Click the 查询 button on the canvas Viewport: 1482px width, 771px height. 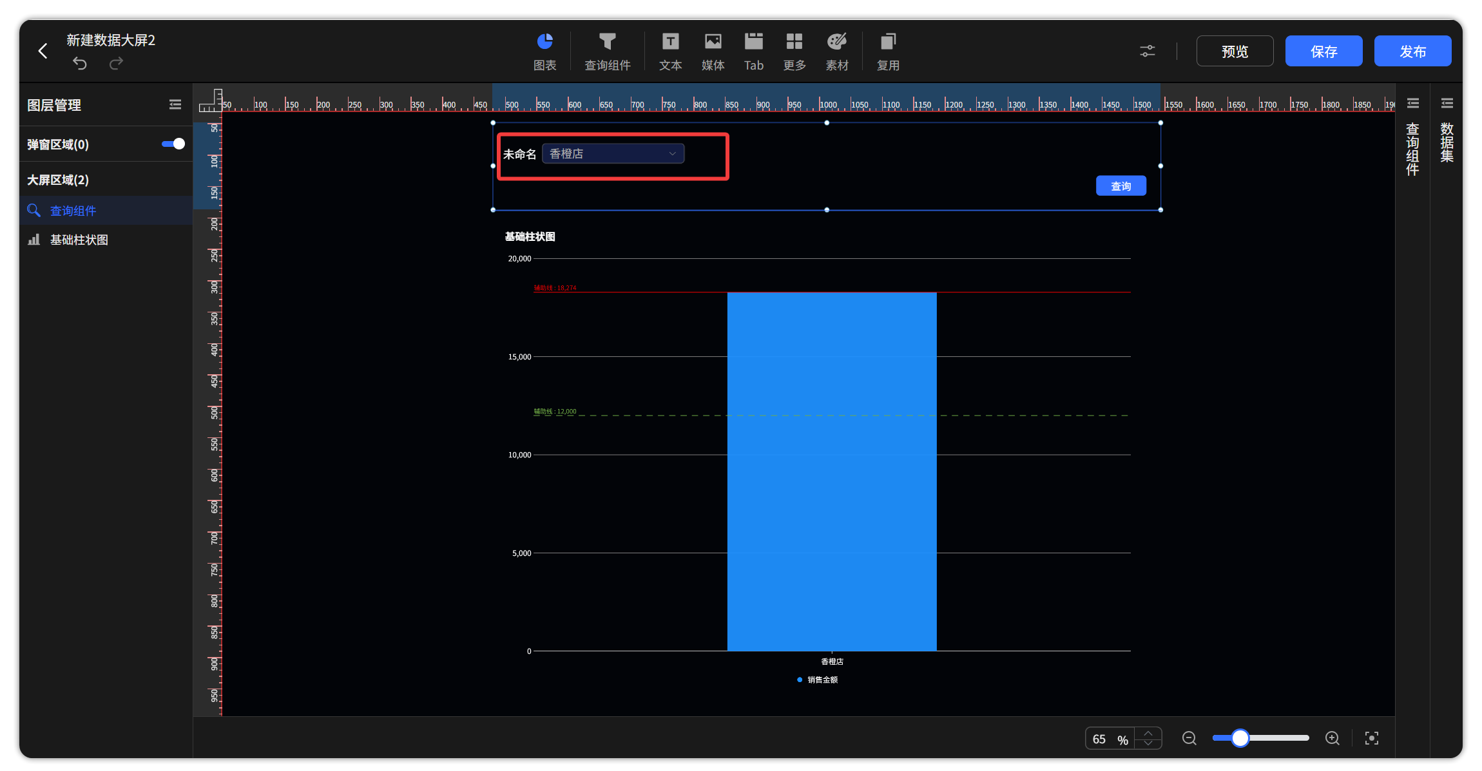[1121, 186]
